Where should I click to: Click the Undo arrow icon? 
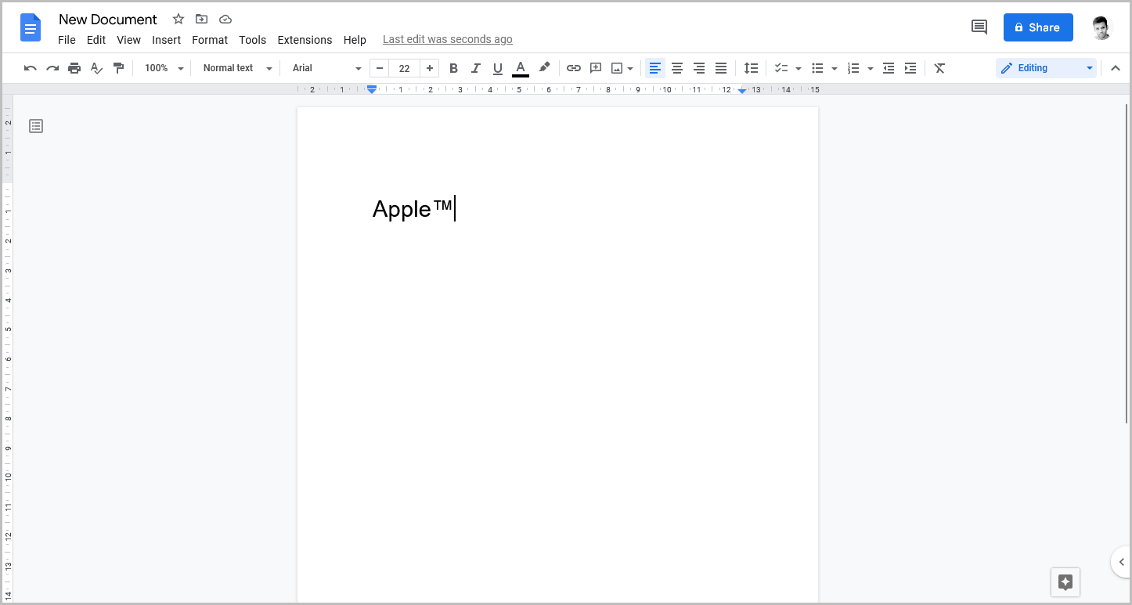point(31,68)
